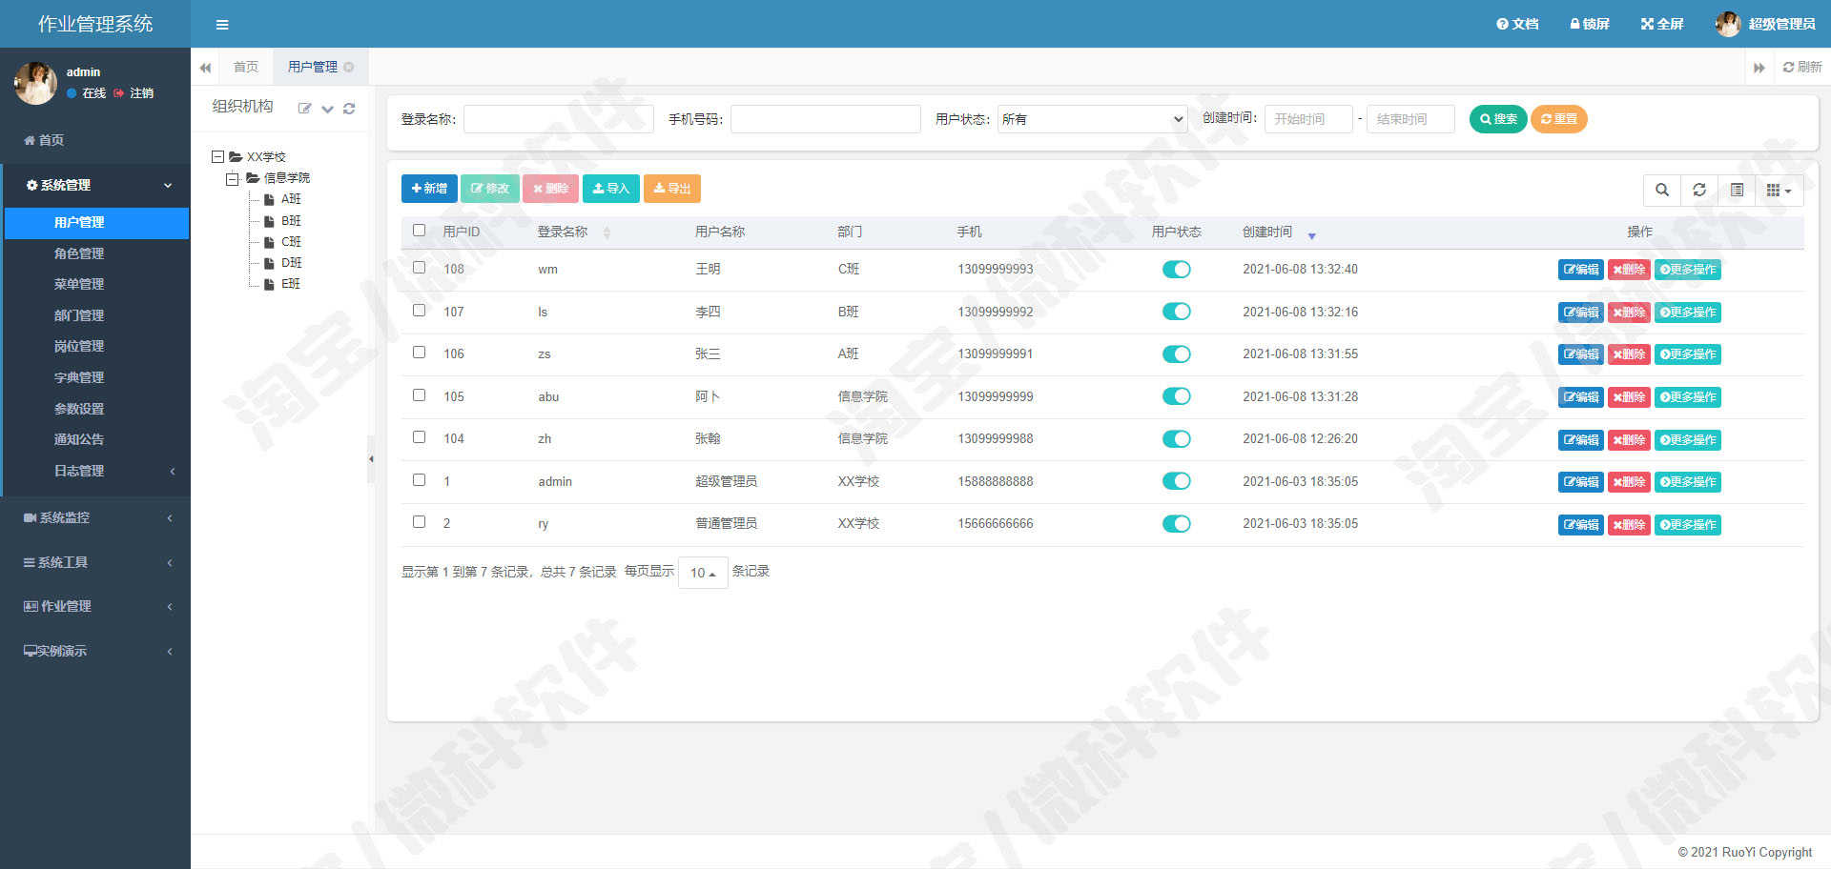Delete user zh row
Viewport: 1831px width, 869px height.
tap(1629, 440)
